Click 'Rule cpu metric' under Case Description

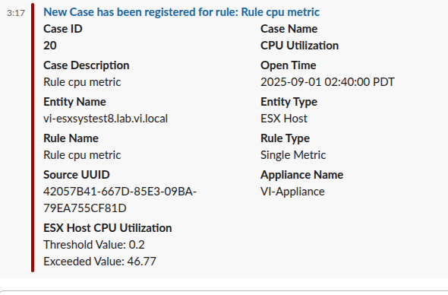pos(82,82)
